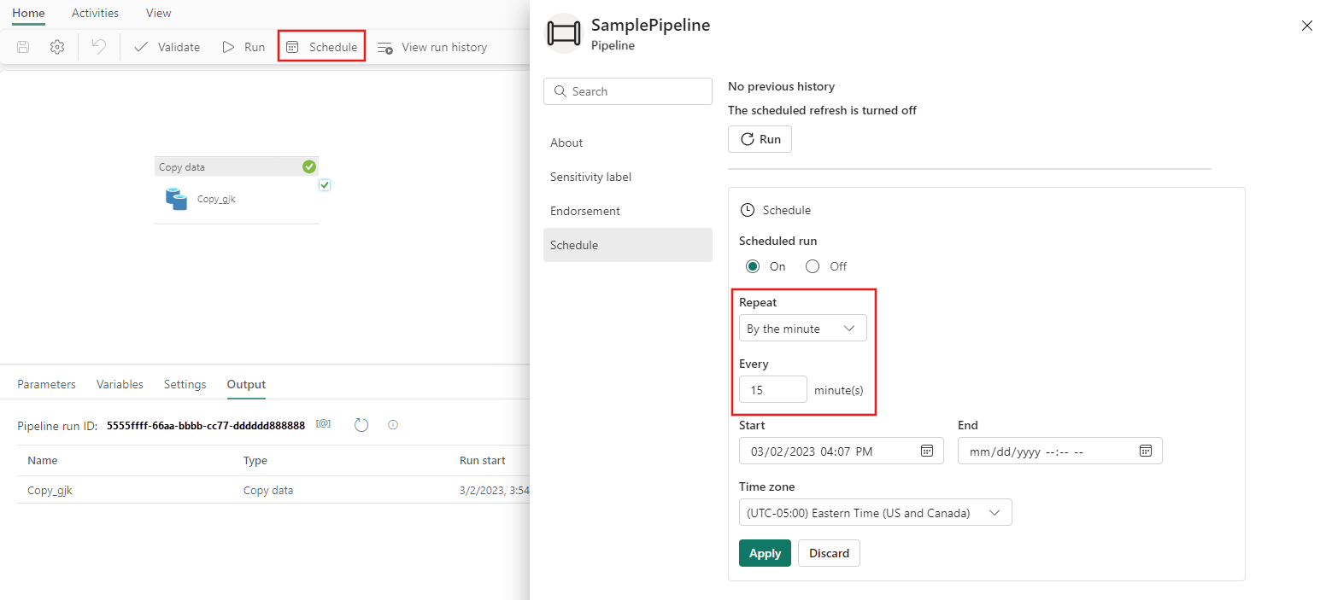Screen dimensions: 1326x600
Task: Expand the Time zone dropdown
Action: coord(876,512)
